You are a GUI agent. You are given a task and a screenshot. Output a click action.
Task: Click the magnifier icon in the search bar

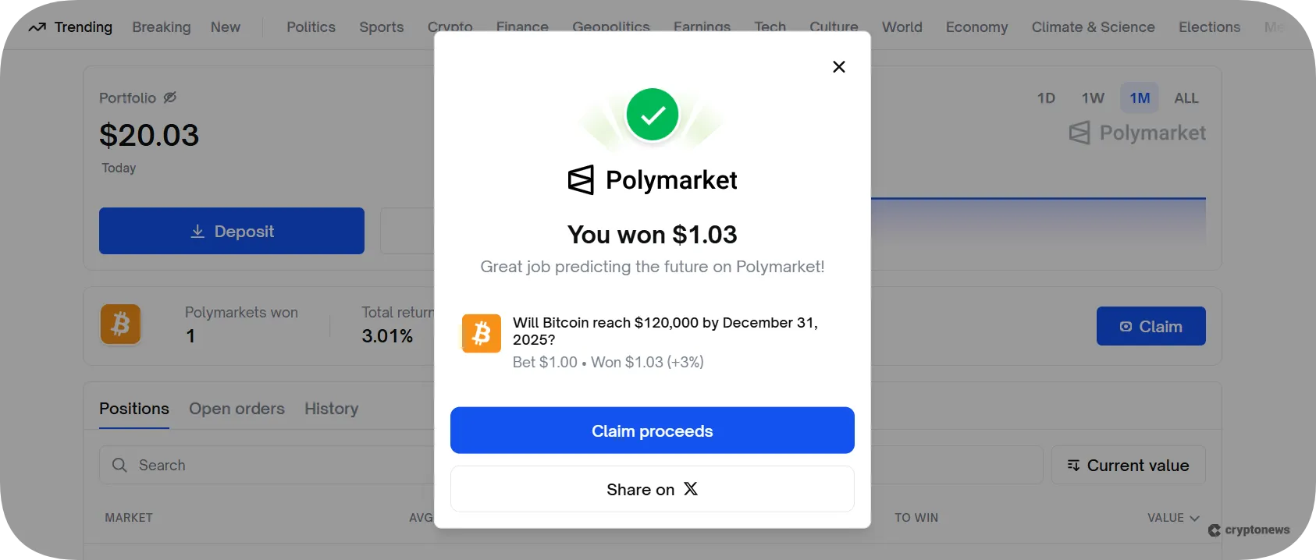[x=119, y=465]
